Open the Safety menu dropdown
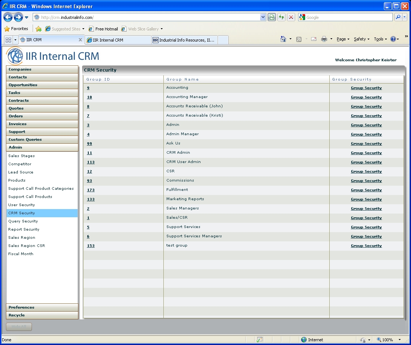 point(361,39)
